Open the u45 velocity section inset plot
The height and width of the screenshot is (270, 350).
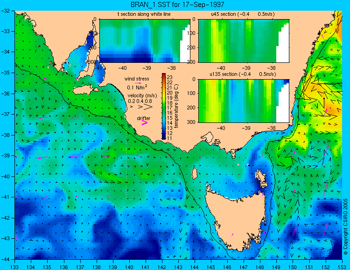244,41
